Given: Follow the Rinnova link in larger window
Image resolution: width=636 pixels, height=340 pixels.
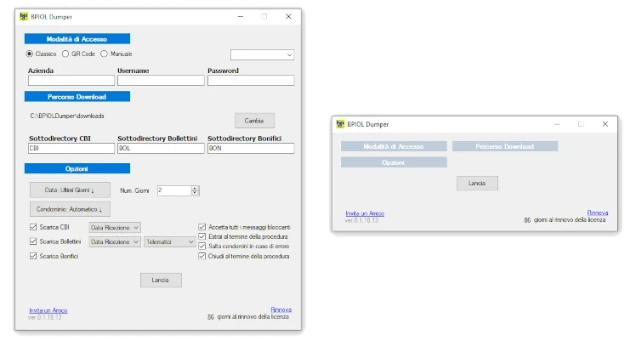Looking at the screenshot, I should (x=281, y=309).
